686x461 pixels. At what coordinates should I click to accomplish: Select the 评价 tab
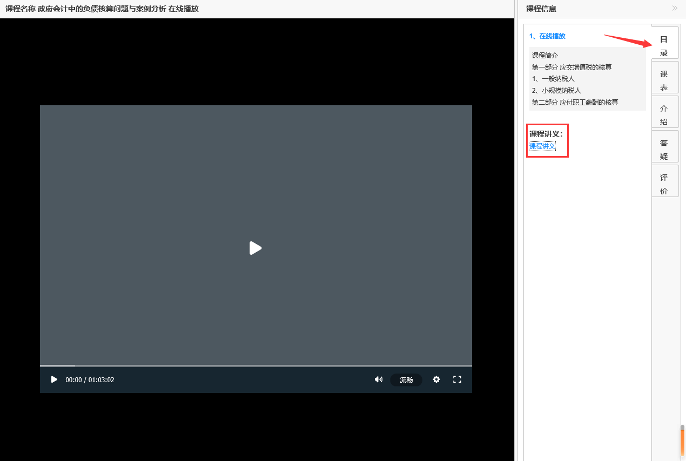tap(664, 184)
